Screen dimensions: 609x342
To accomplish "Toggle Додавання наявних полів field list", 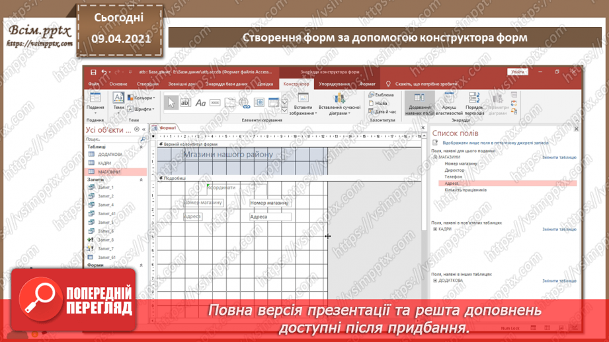I will (x=419, y=104).
